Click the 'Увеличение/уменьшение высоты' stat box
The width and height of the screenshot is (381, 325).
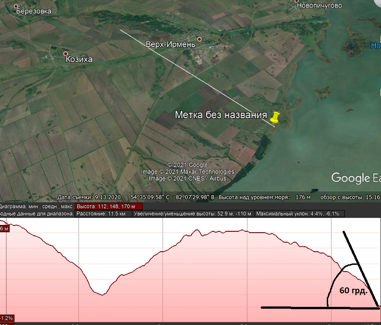(x=193, y=214)
